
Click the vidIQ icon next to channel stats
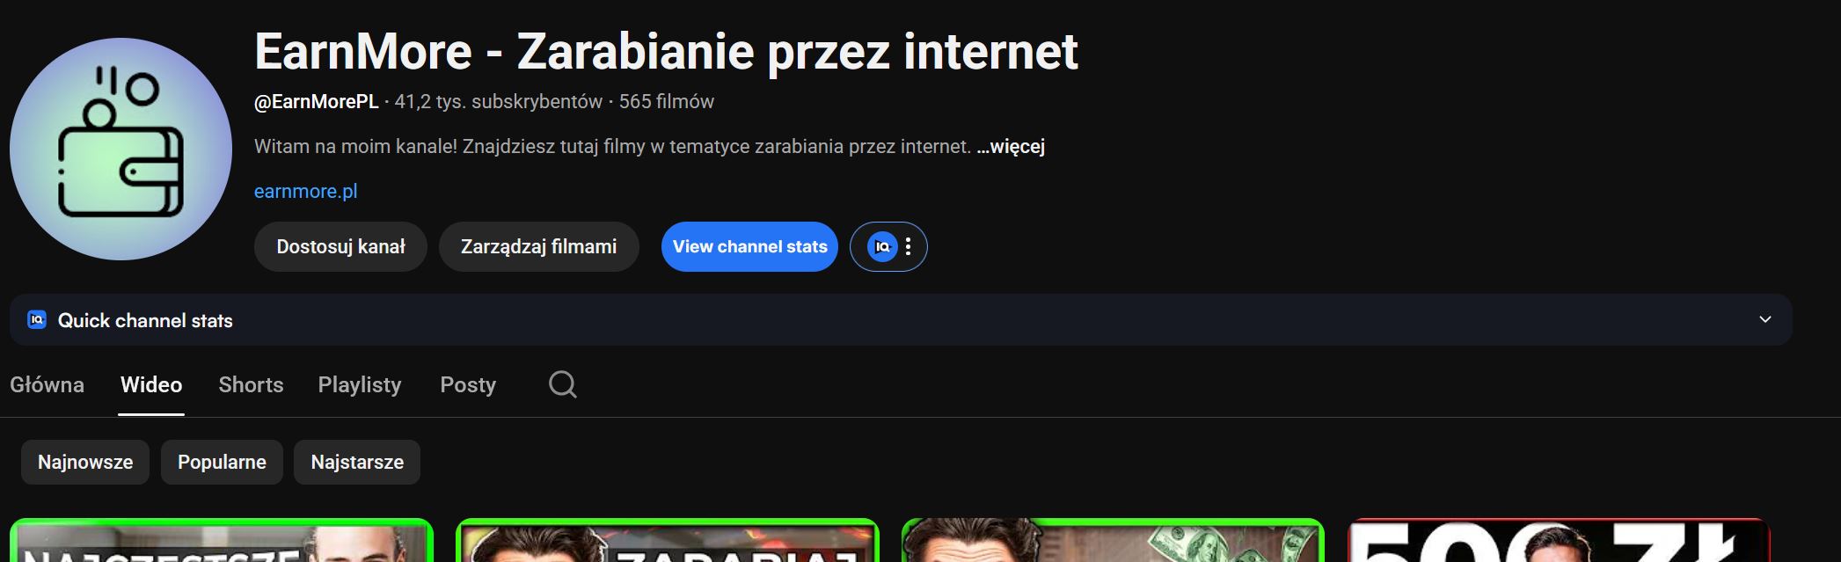[882, 247]
